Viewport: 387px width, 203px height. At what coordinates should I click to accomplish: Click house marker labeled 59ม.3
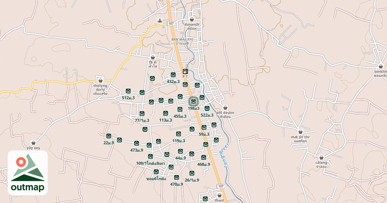(204, 128)
